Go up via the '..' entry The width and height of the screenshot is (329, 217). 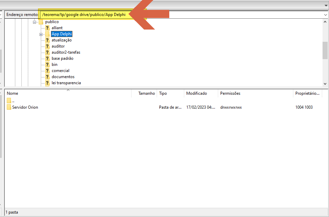pos(13,101)
